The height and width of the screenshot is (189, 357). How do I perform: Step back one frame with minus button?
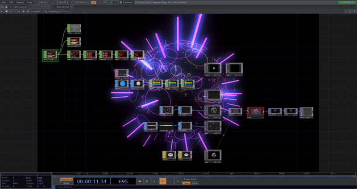click(x=170, y=181)
